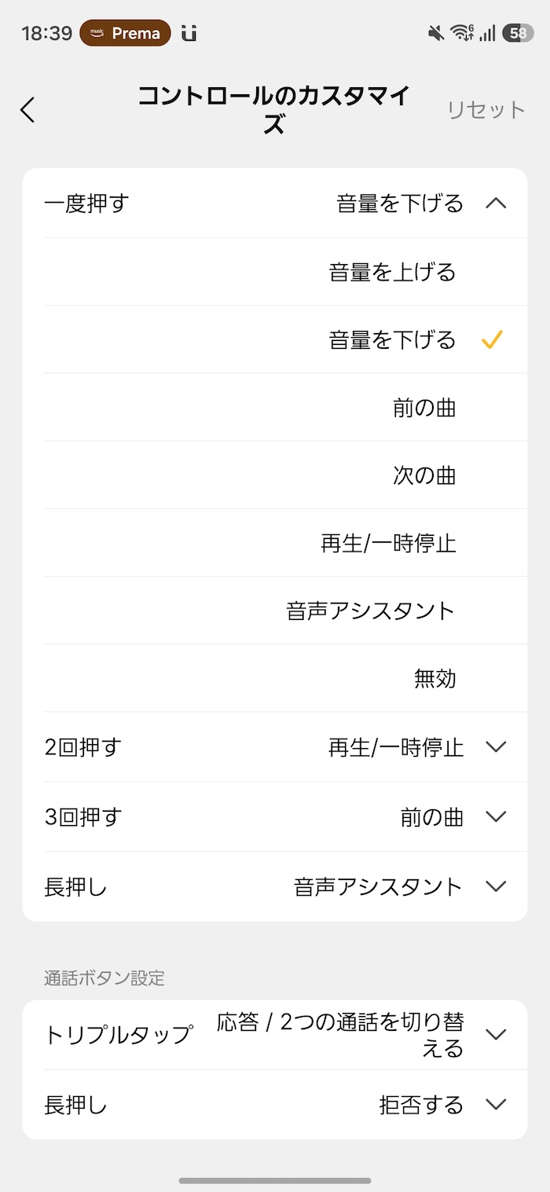Tap the bottom home gesture bar
This screenshot has height=1192, width=550.
[275, 1180]
